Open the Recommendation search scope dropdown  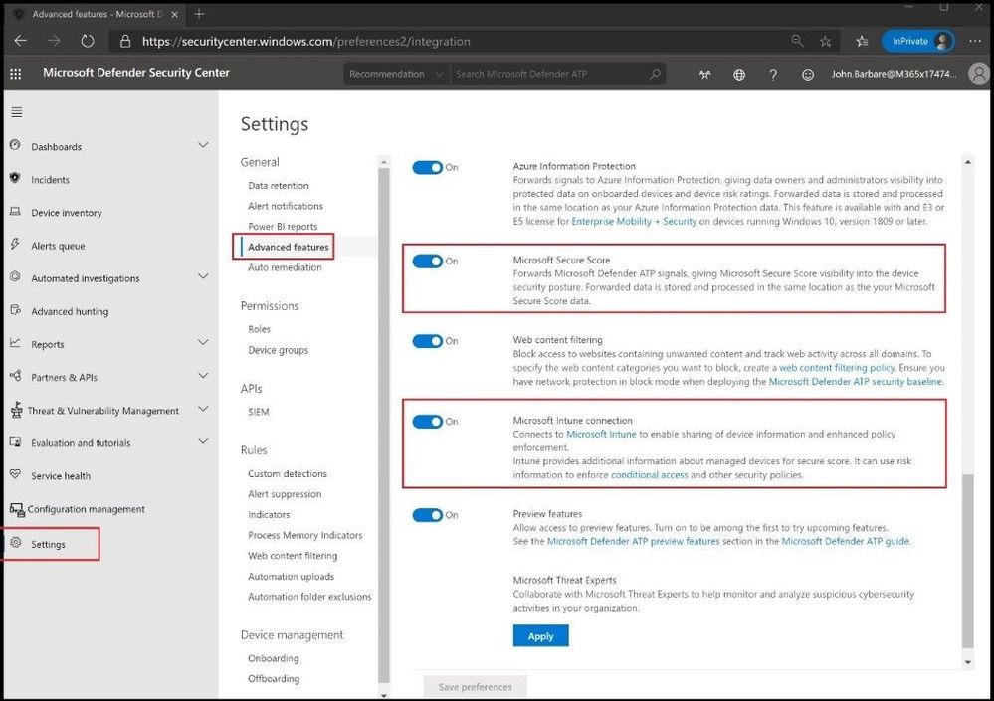(396, 74)
